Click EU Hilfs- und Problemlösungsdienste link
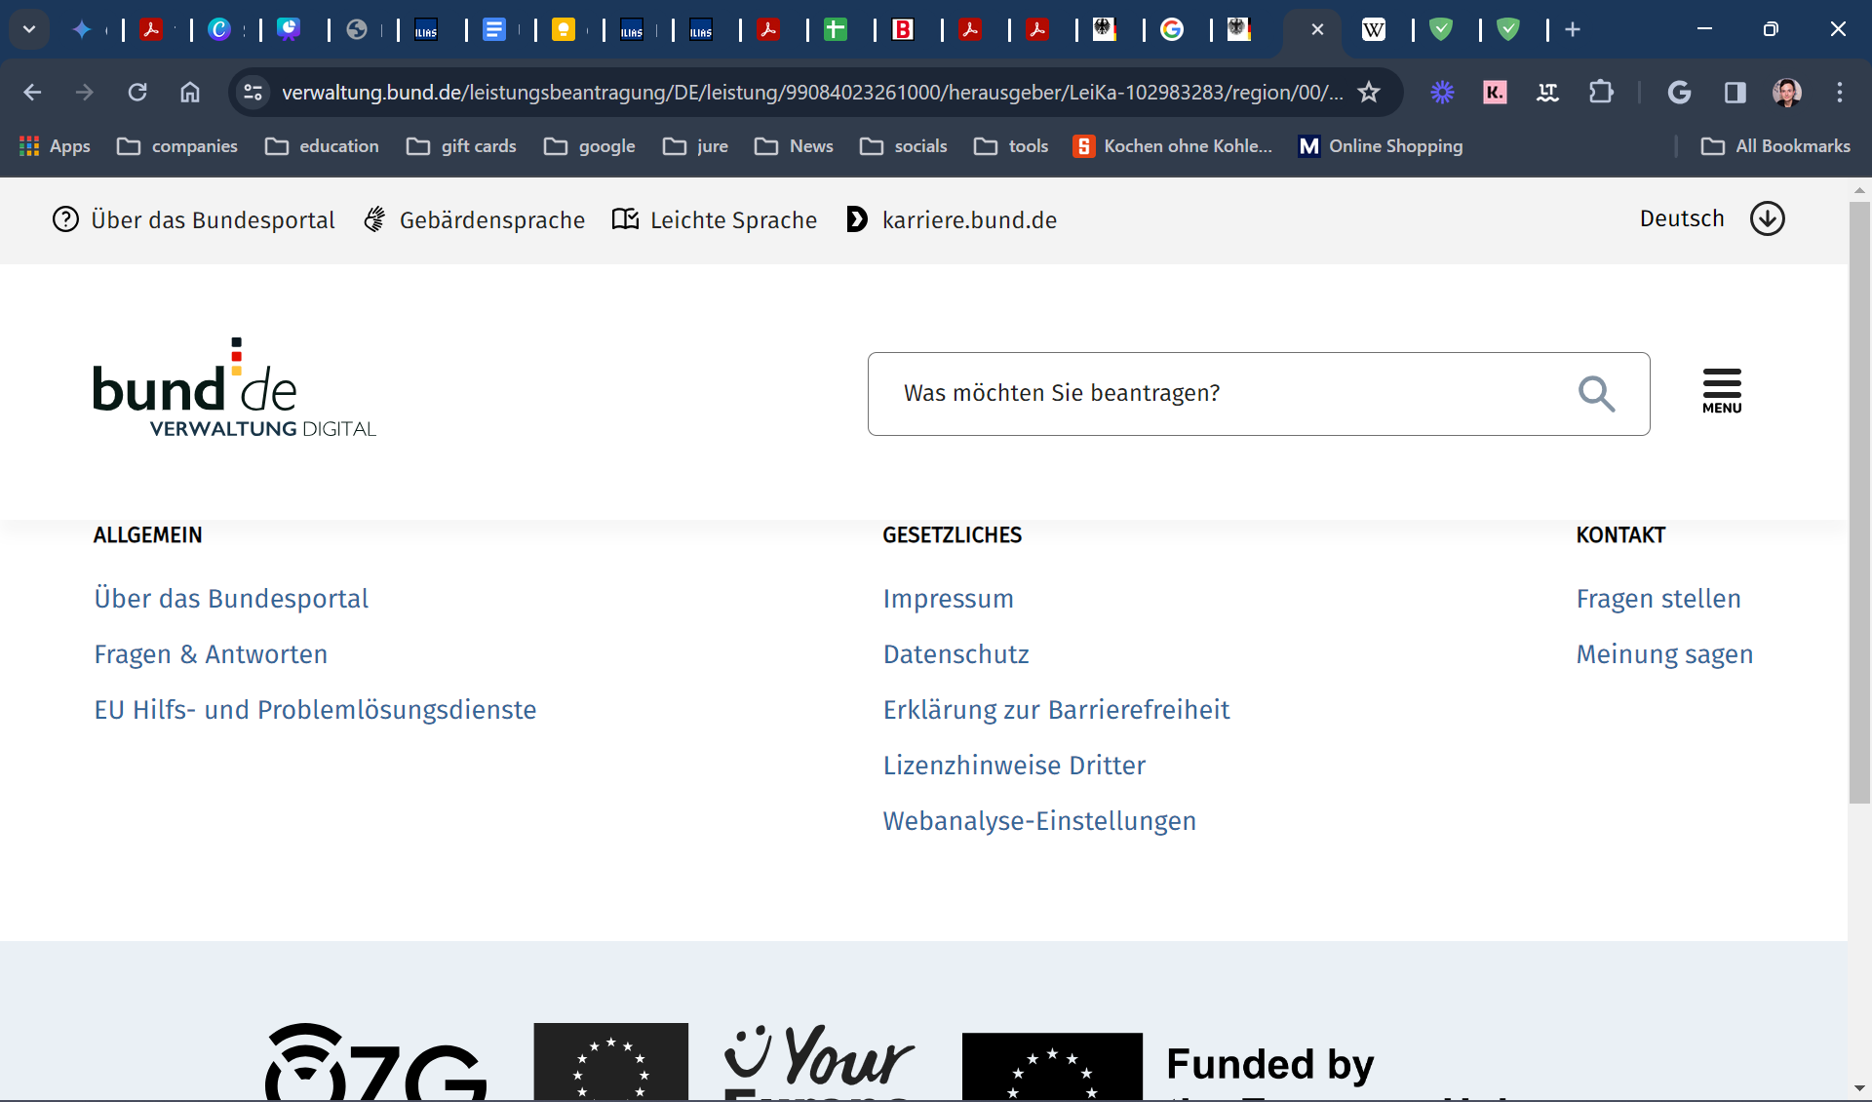 coord(315,710)
